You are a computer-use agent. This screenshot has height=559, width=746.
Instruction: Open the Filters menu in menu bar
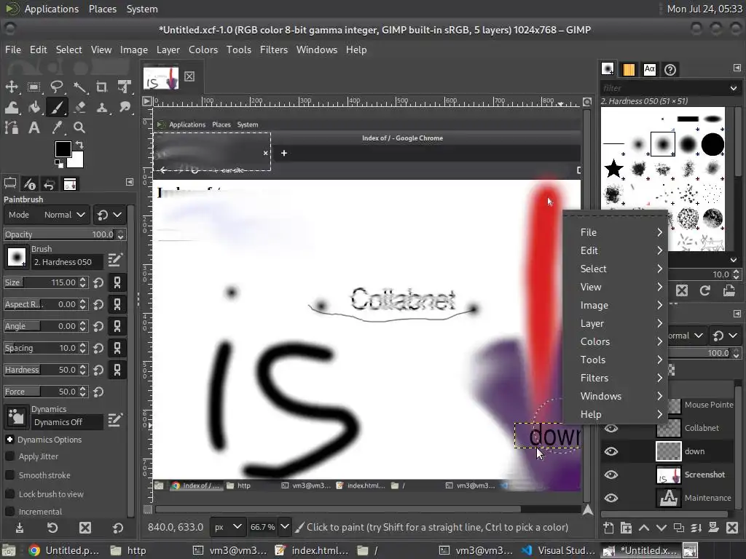(x=274, y=50)
